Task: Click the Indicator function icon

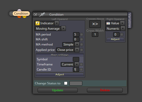Action: point(37,23)
